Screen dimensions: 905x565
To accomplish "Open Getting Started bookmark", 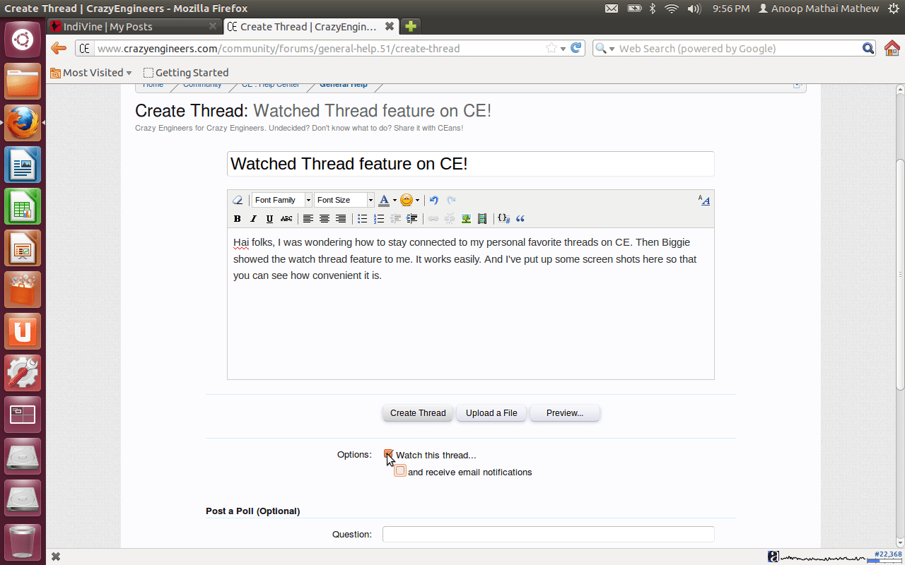I will pyautogui.click(x=186, y=73).
